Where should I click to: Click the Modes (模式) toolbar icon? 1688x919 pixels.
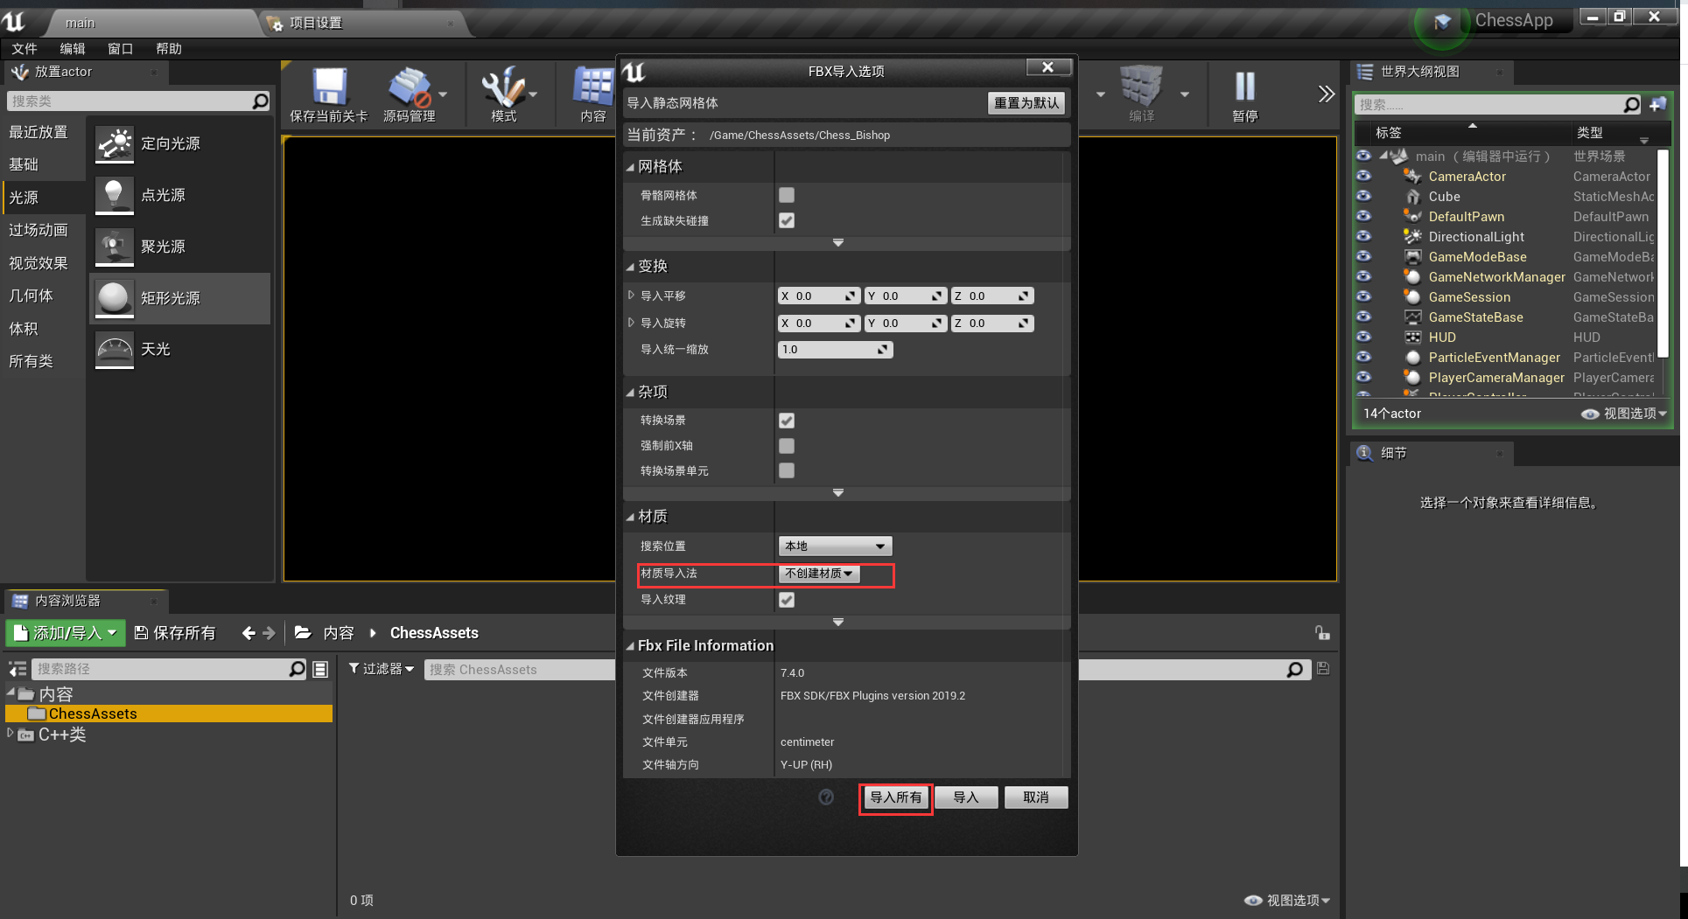(503, 88)
